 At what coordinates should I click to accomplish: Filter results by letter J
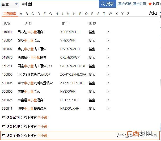pyautogui.click(x=62, y=14)
